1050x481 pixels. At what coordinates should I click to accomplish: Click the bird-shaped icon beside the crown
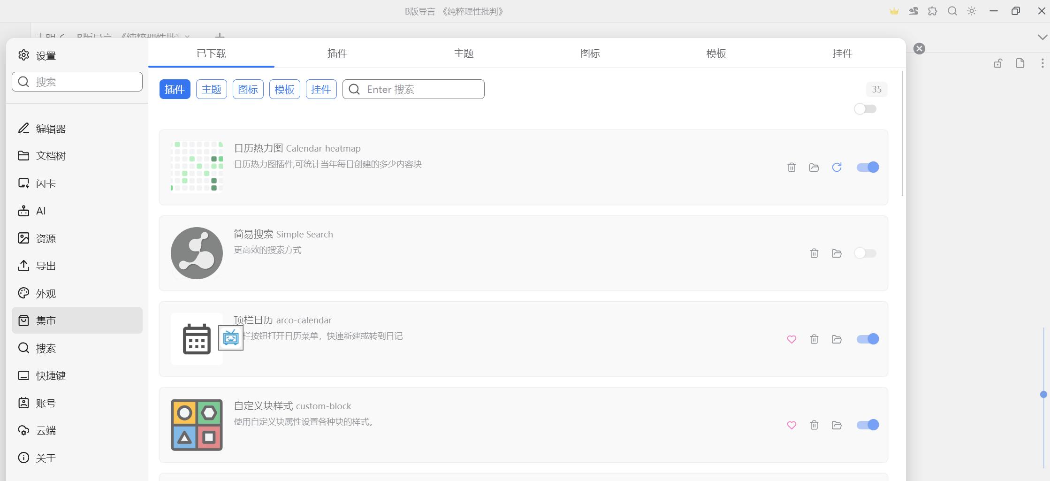click(913, 11)
